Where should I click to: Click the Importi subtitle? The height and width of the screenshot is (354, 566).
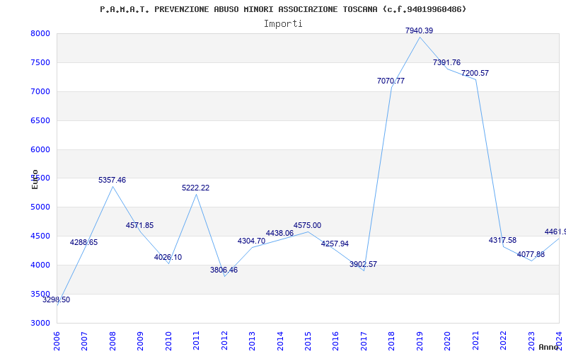tap(283, 24)
